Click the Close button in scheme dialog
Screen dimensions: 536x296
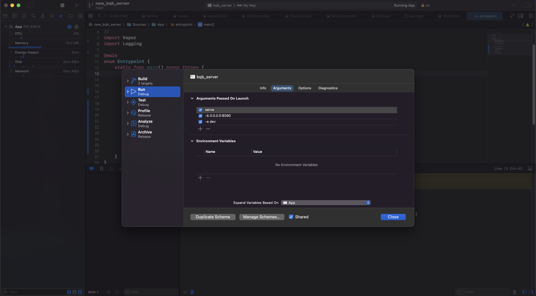393,217
